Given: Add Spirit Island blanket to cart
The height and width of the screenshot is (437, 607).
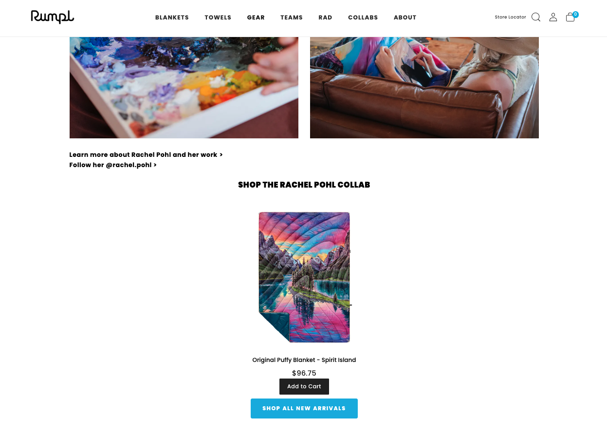Looking at the screenshot, I should coord(304,386).
